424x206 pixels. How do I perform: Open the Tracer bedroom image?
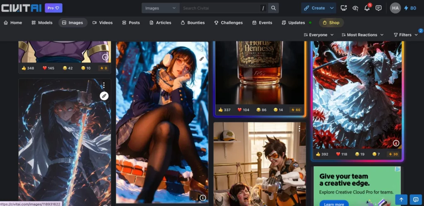260,164
